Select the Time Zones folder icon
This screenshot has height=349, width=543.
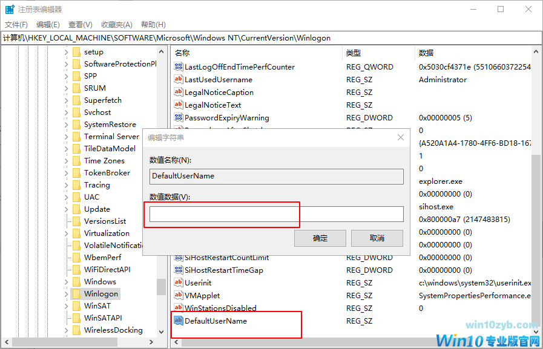[76, 161]
